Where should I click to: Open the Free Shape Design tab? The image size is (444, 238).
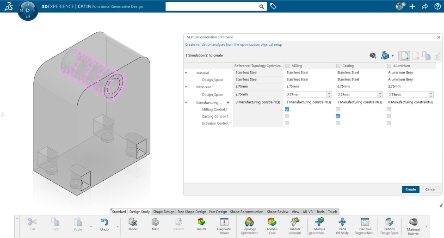[x=191, y=212]
